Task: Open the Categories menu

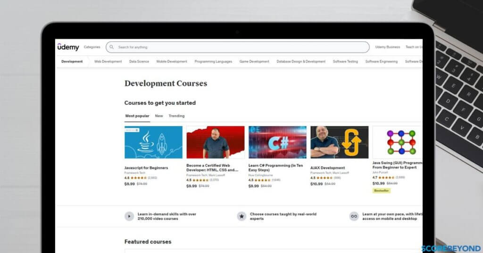Action: pos(92,47)
